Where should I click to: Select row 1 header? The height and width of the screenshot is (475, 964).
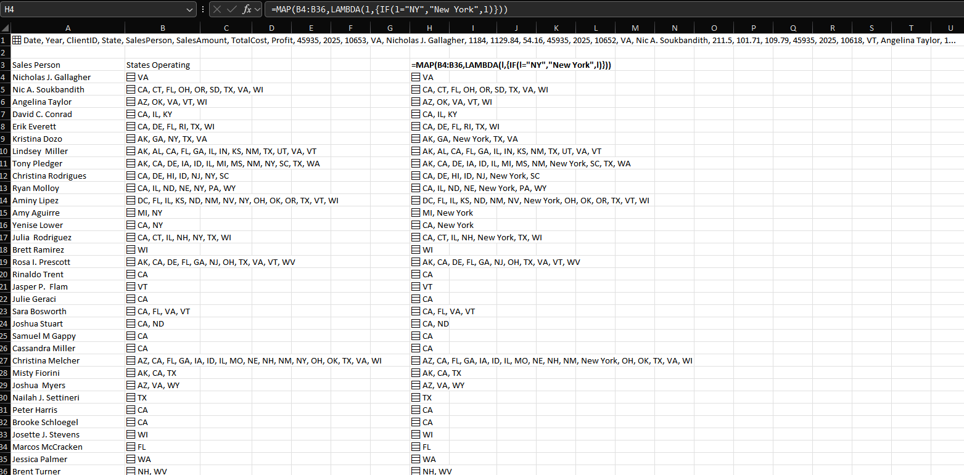(x=5, y=40)
